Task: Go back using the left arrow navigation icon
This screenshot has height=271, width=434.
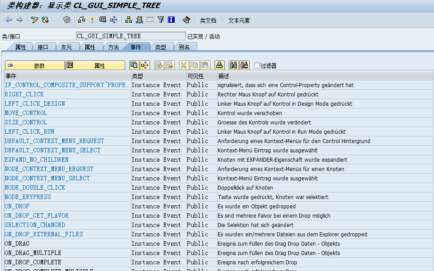Action: 8,20
